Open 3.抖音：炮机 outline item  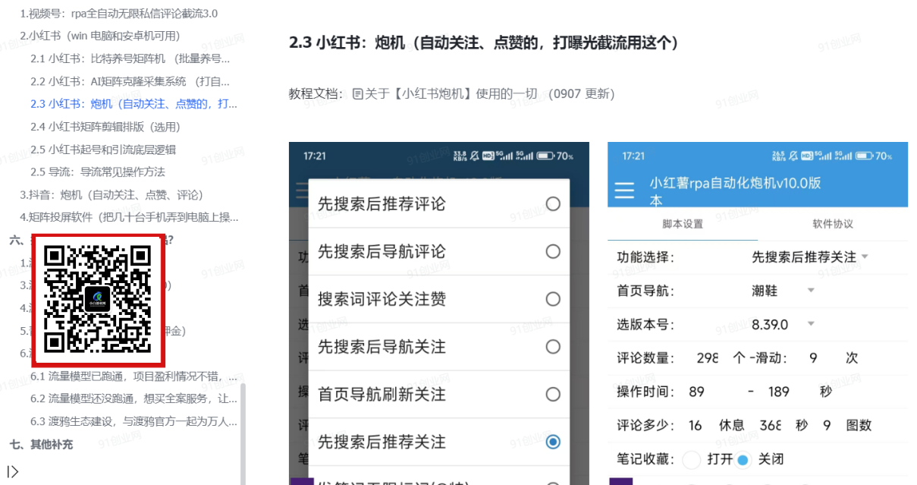tap(111, 195)
